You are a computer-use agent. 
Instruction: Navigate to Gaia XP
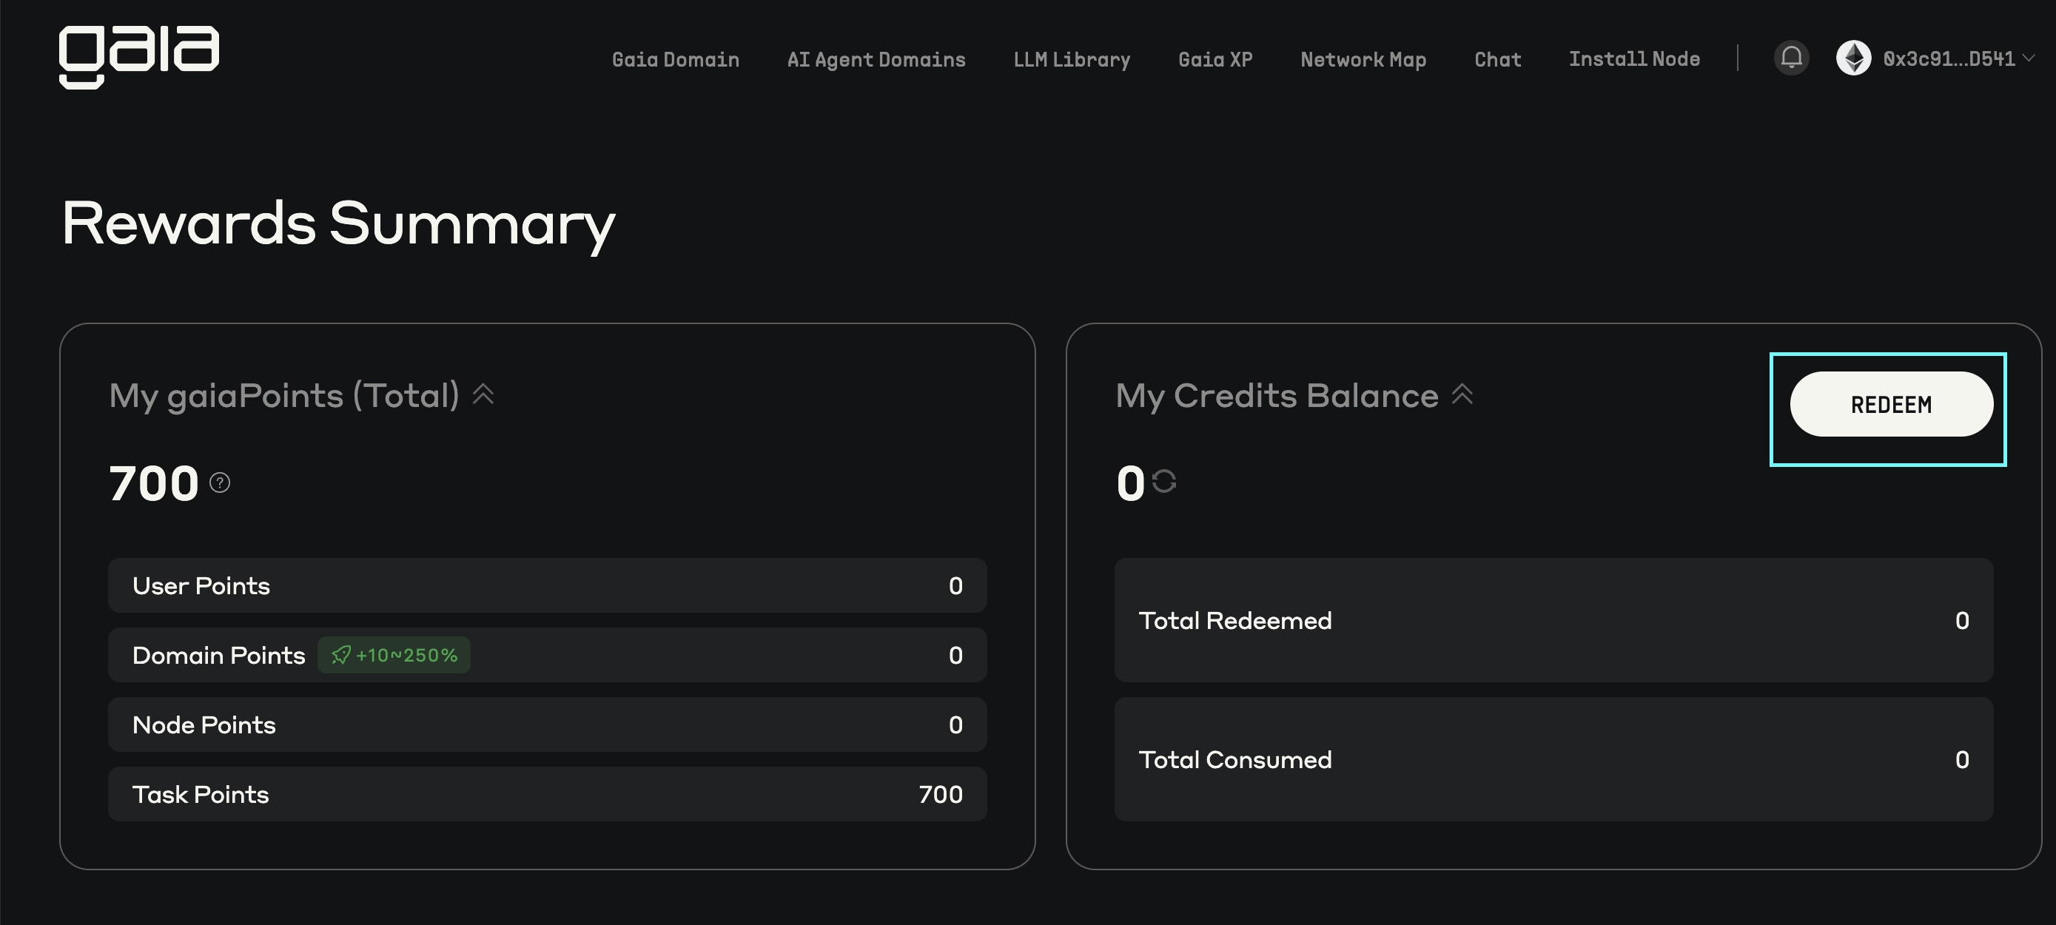1215,60
